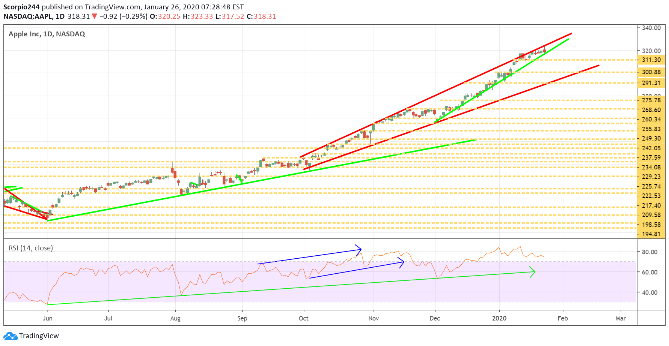Click the TradingView cloud logo icon
The image size is (669, 346).
coord(11,336)
